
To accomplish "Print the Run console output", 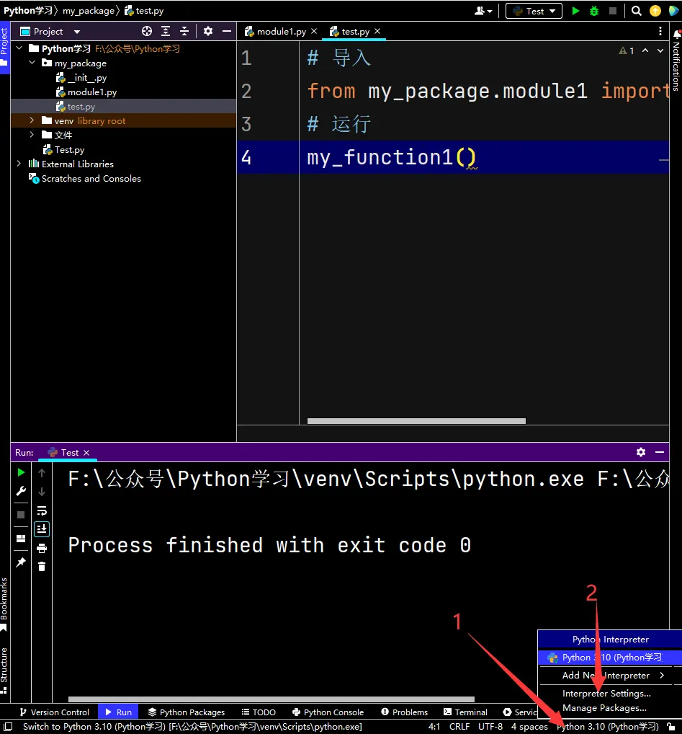I will tap(42, 548).
